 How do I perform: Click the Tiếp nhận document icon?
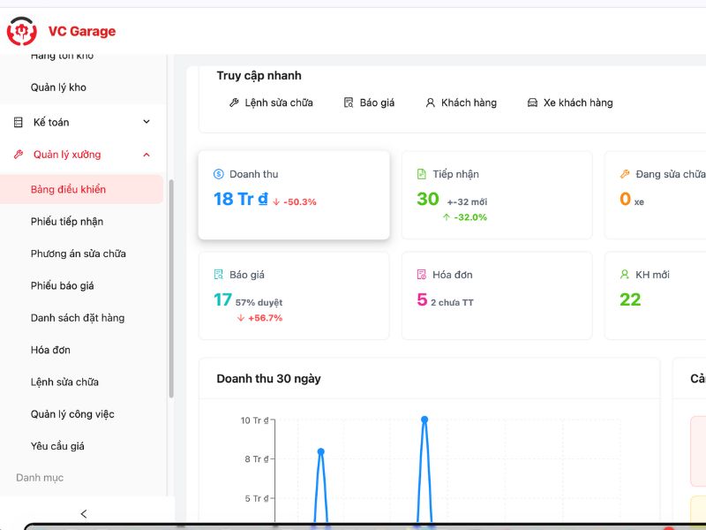422,174
